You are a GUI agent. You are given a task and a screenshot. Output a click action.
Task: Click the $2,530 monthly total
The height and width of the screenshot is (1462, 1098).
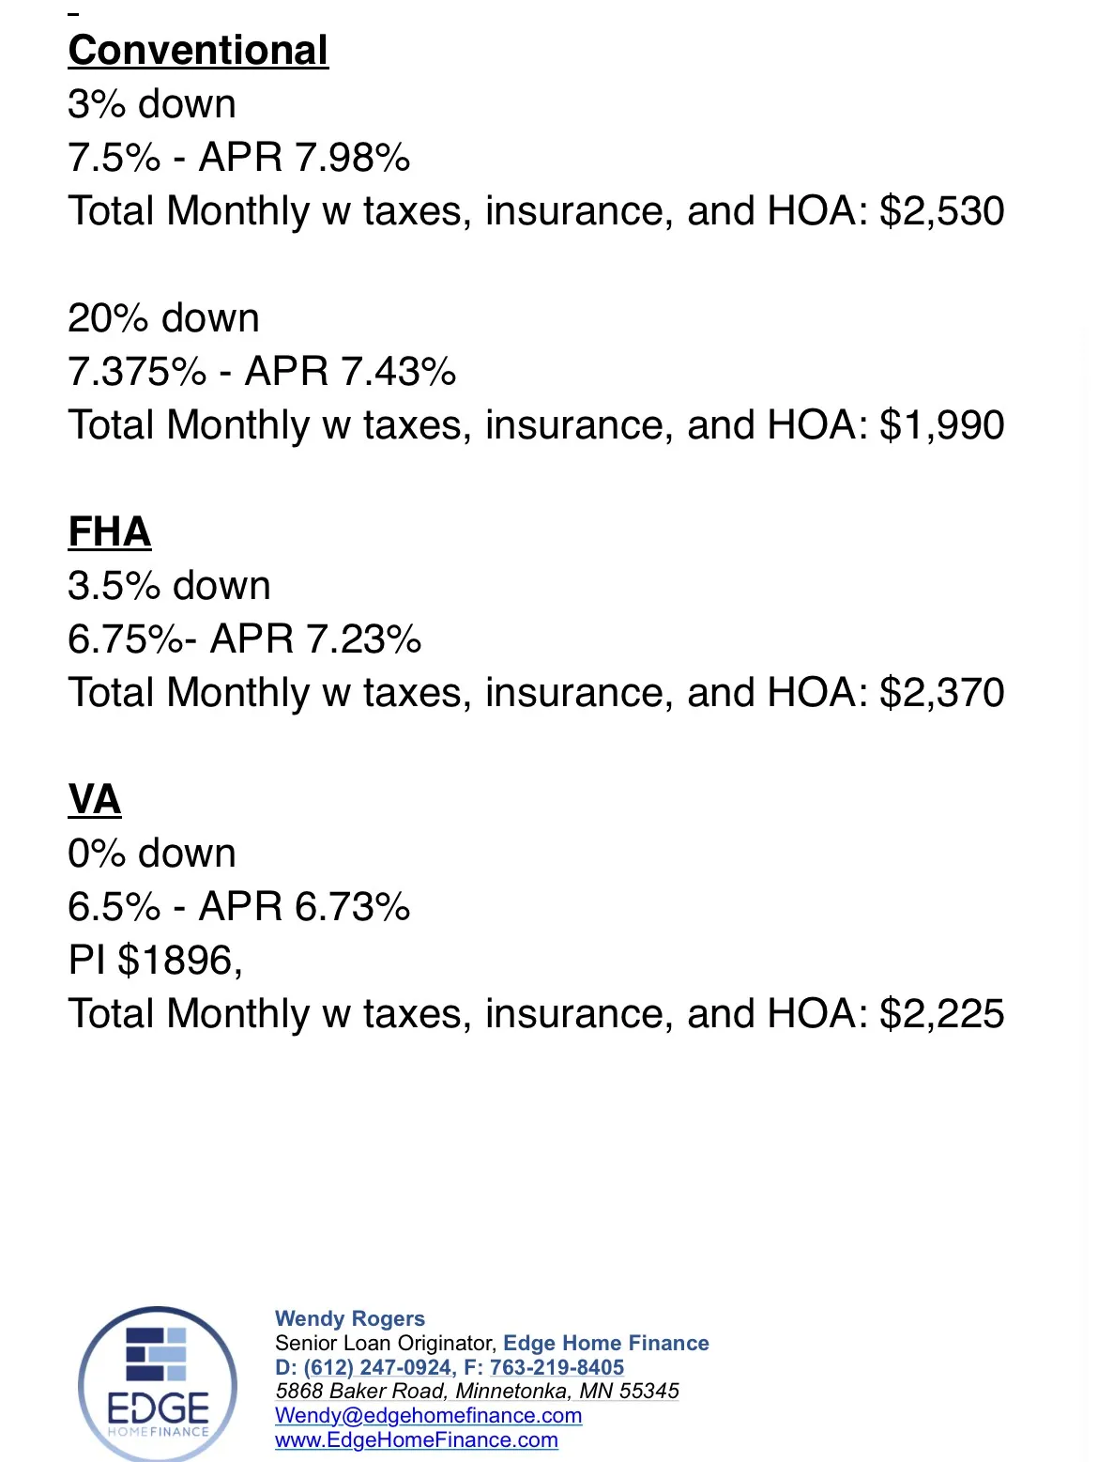(x=942, y=211)
